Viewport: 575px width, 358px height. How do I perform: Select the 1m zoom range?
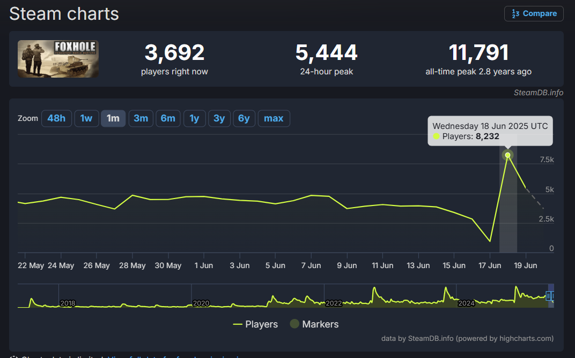coord(113,118)
